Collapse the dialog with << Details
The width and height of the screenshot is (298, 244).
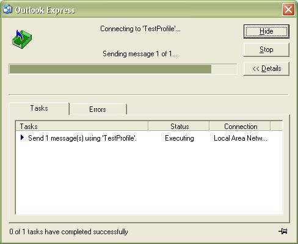tap(266, 68)
